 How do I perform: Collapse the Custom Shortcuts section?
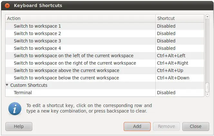coord(7,85)
